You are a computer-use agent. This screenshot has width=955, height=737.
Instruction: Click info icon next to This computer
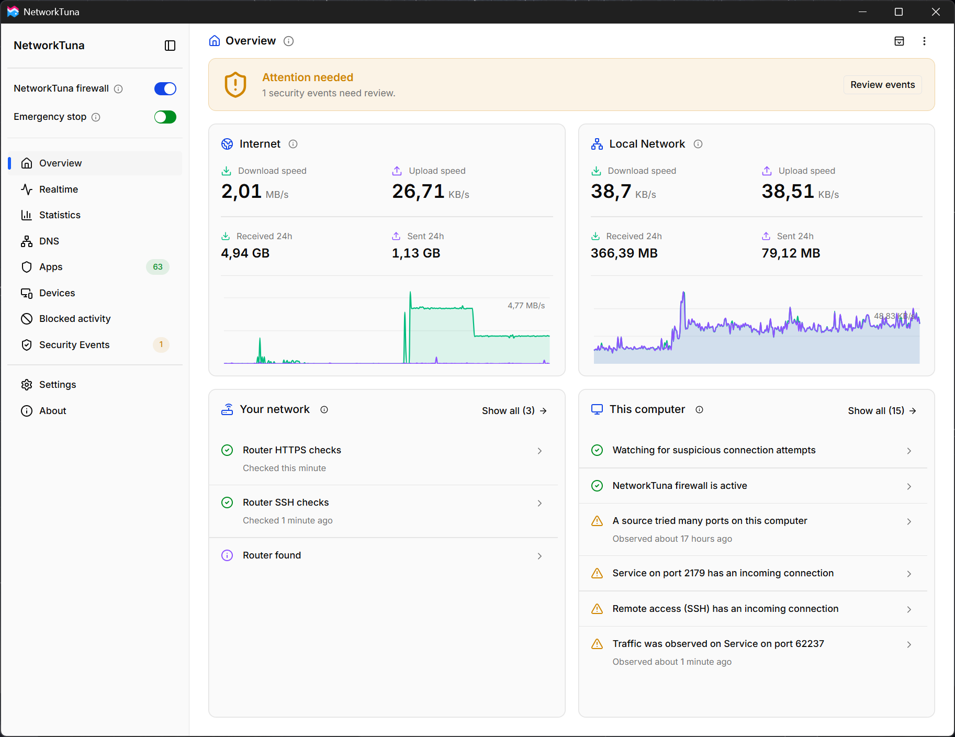pyautogui.click(x=699, y=409)
